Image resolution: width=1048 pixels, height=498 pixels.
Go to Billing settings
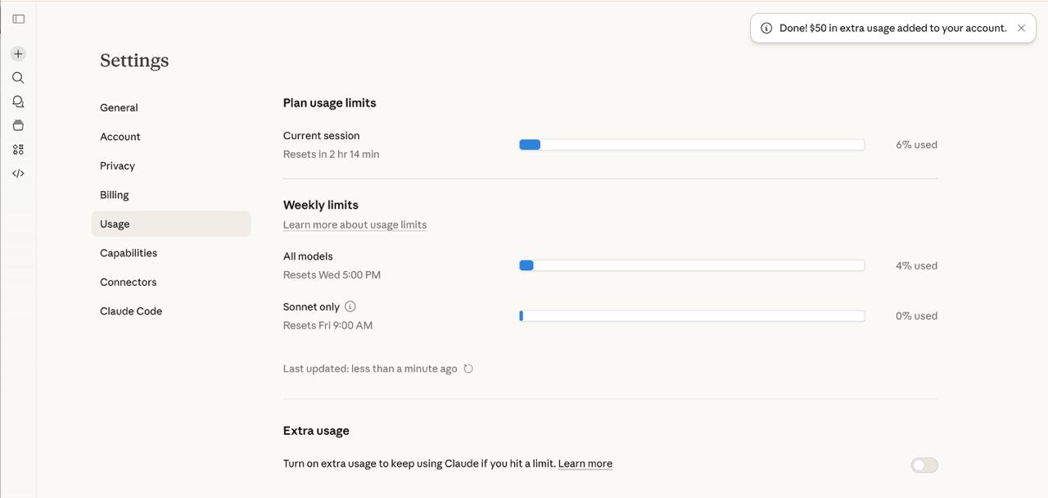115,195
